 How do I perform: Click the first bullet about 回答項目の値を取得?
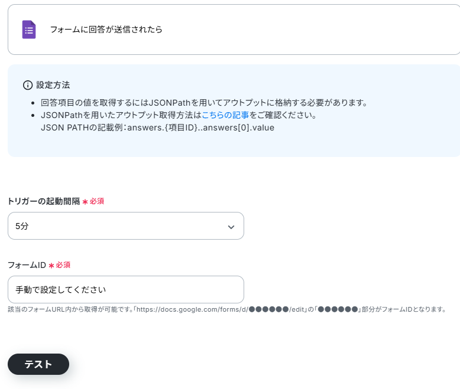pos(204,103)
